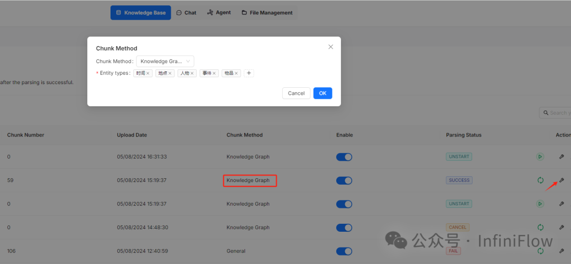This screenshot has height=264, width=571.
Task: Disable the toggle for the 16:31:33 upload
Action: click(x=344, y=157)
